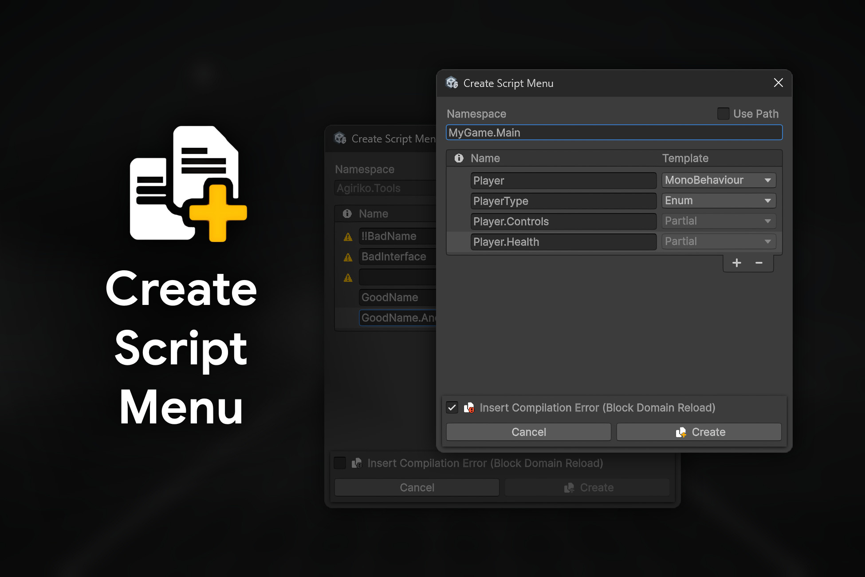This screenshot has height=577, width=865.
Task: Click the Namespace label in back window
Action: [x=365, y=170]
